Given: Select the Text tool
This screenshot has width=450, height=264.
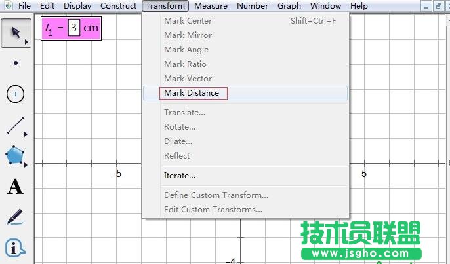Looking at the screenshot, I should click(x=15, y=187).
